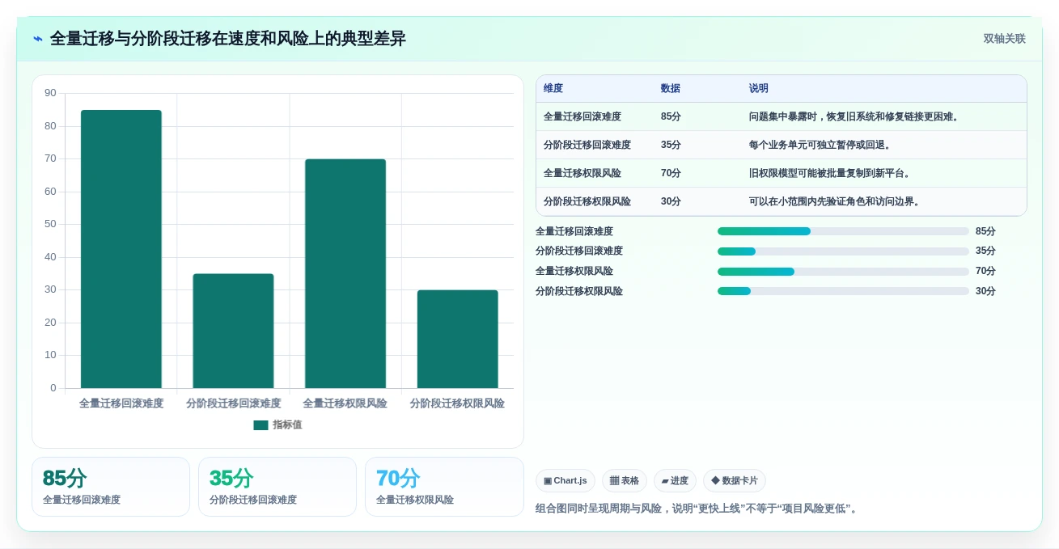Click x-axis label 分阶段迁移权限风险
Viewport: 1059px width, 549px height.
[x=457, y=403]
